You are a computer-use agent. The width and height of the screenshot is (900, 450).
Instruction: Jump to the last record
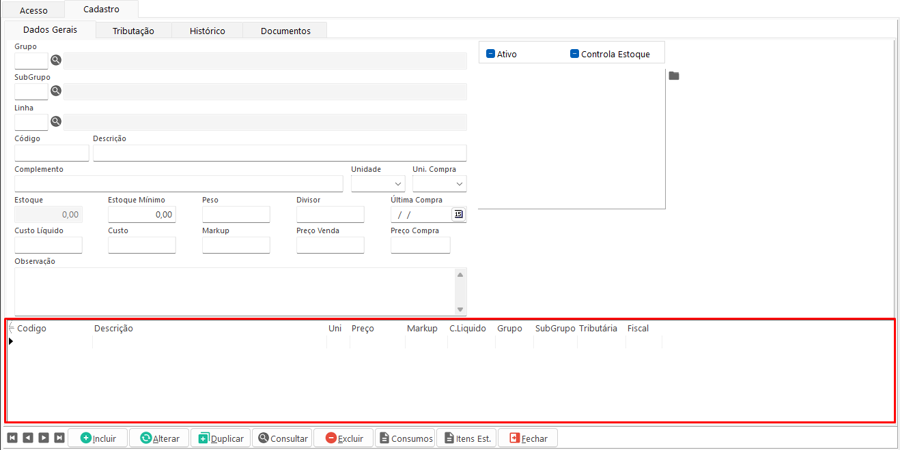click(x=59, y=438)
